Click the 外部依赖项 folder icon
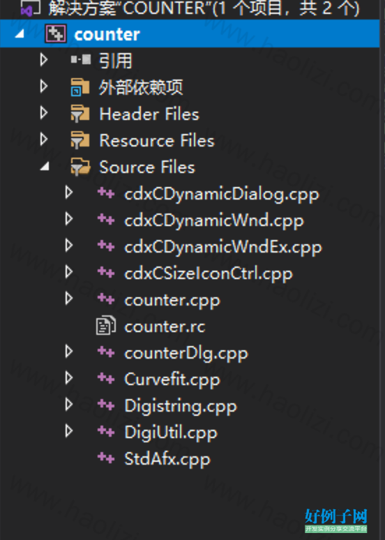Viewport: 385px width, 540px height. (x=80, y=87)
